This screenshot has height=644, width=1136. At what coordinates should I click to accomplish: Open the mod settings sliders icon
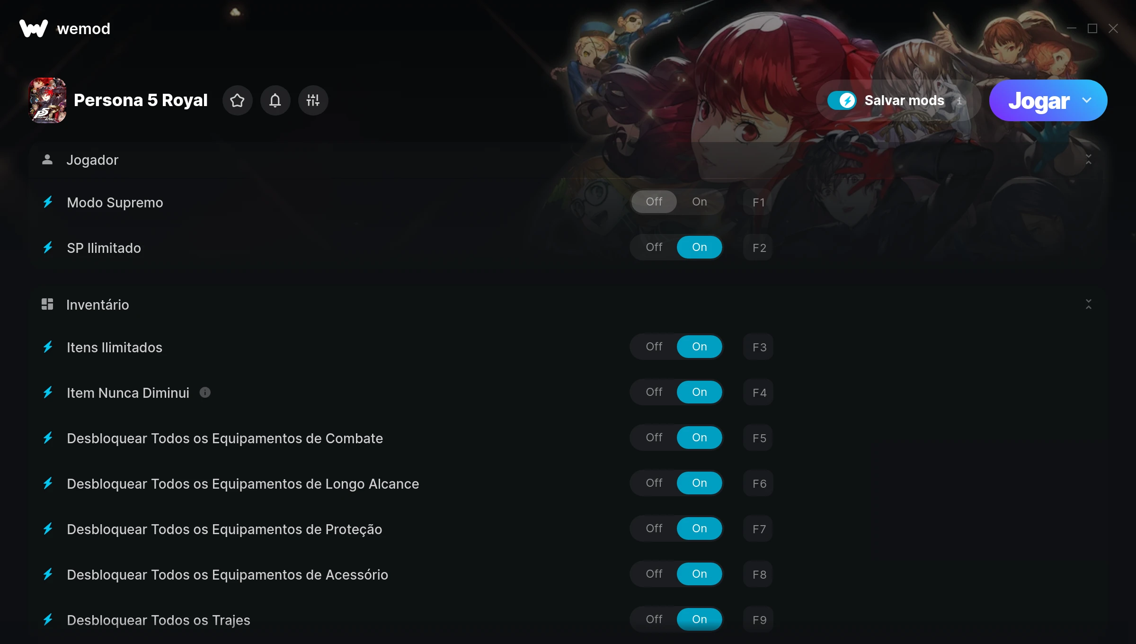point(313,100)
